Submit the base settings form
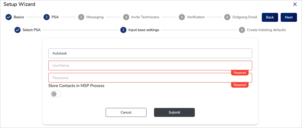Viewport: 302px width, 128px height. coord(174,112)
